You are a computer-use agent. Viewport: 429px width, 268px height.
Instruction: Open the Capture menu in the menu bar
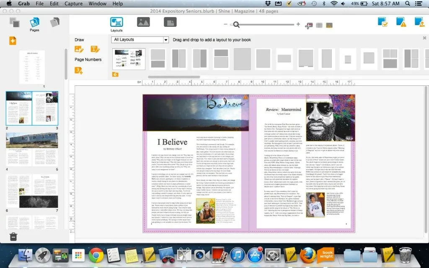(73, 3)
